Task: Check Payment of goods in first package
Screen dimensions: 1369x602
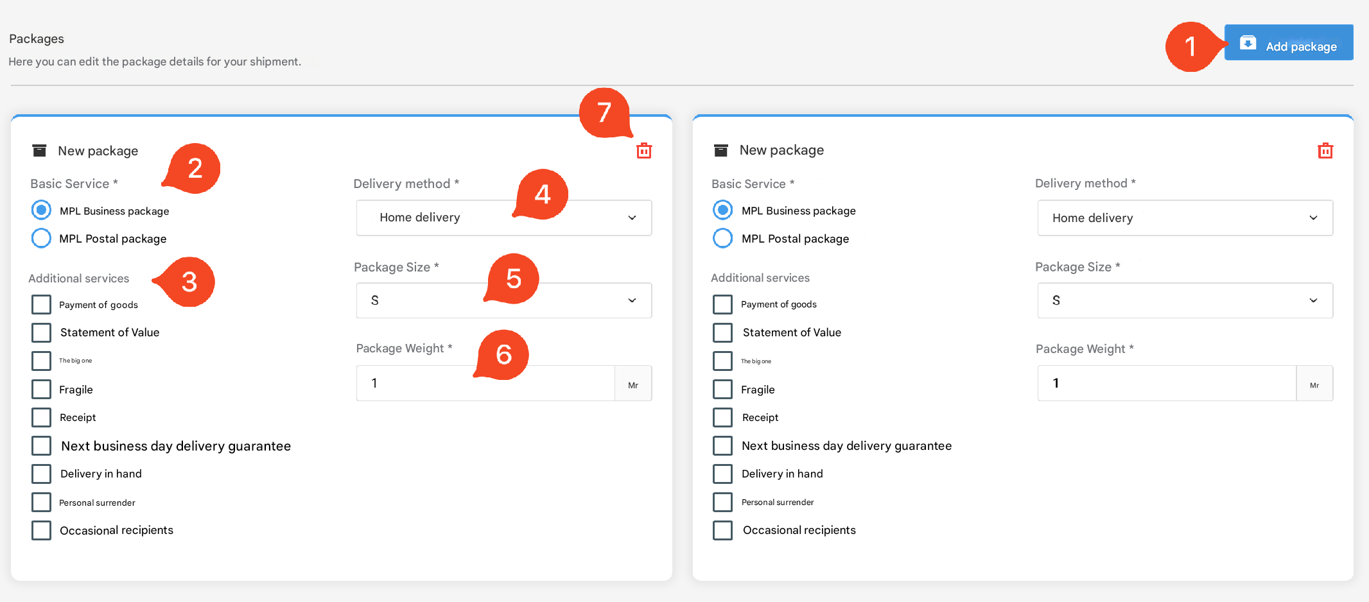Action: pyautogui.click(x=41, y=304)
